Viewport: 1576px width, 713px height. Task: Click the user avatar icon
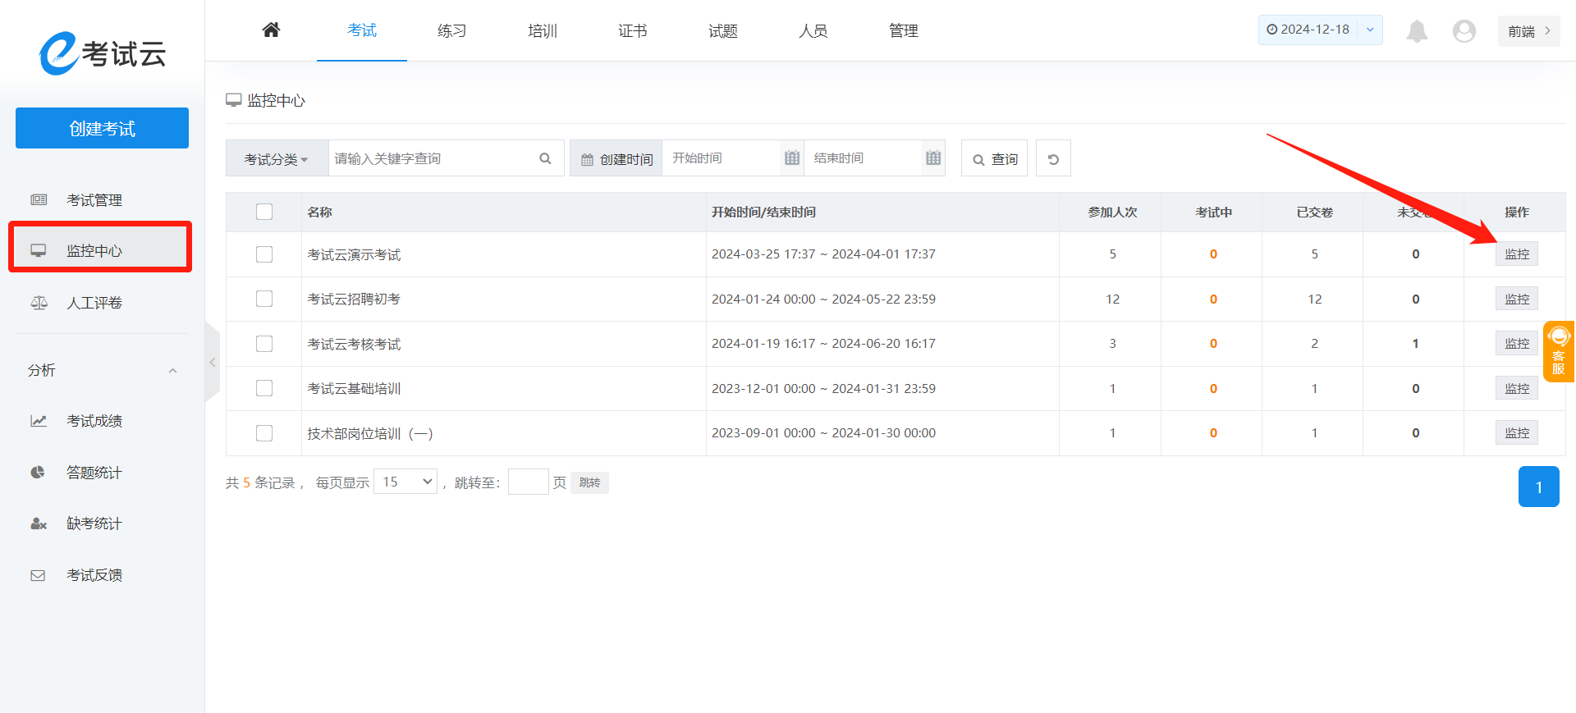click(1464, 31)
